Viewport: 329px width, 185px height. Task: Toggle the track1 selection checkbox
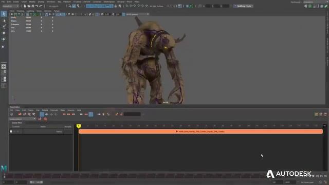click(x=11, y=132)
